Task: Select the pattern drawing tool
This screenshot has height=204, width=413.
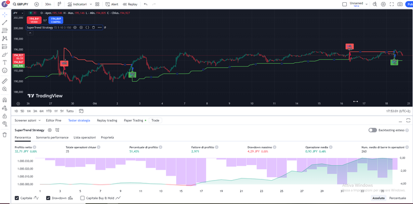Action: pyautogui.click(x=4, y=38)
